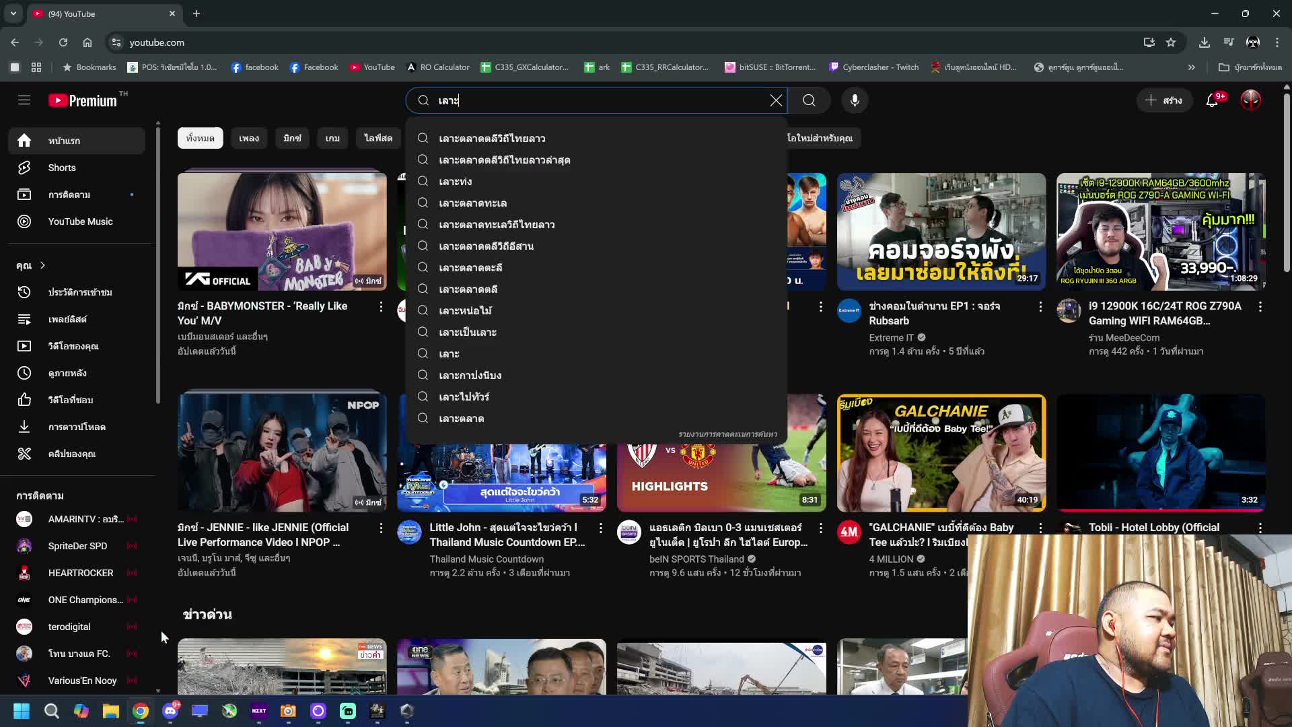Open more options for Little John video

click(x=601, y=528)
